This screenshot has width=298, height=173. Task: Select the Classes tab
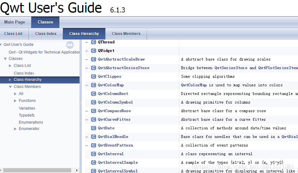click(x=45, y=22)
